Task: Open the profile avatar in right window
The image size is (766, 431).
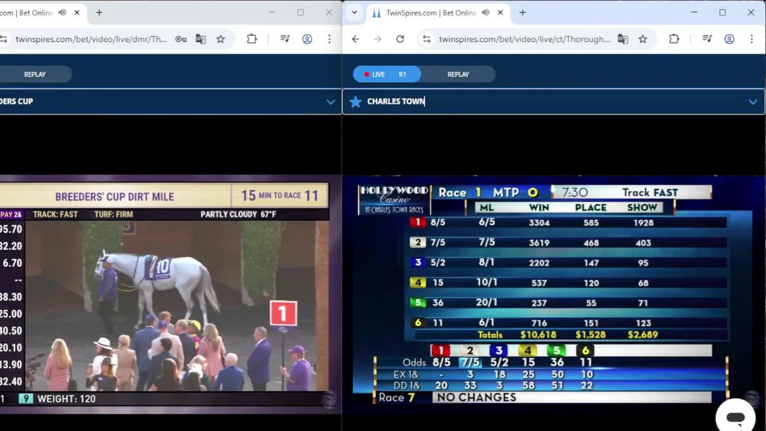Action: [x=729, y=39]
